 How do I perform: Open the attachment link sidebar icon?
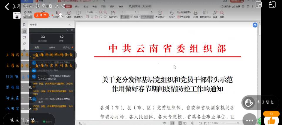24,44
